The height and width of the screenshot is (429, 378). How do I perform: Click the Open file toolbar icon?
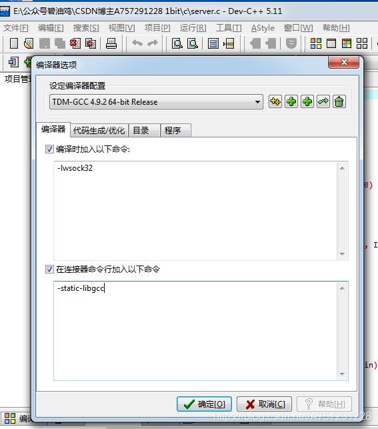point(29,43)
